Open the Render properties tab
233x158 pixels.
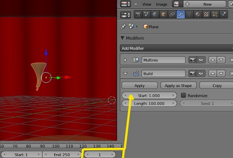pos(138,14)
